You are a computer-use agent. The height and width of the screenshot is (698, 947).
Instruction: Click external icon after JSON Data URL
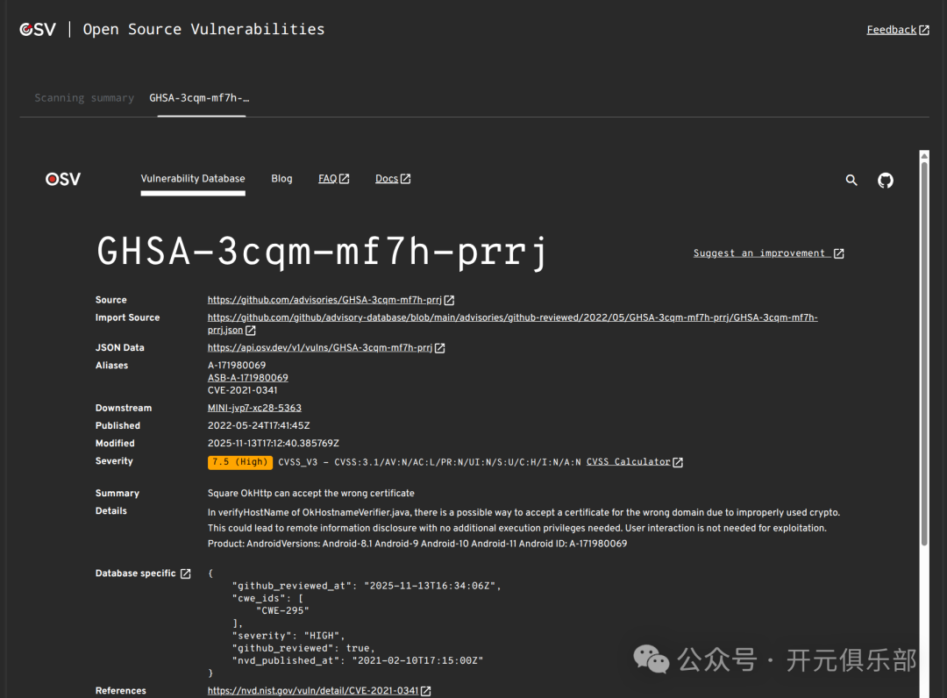point(440,348)
